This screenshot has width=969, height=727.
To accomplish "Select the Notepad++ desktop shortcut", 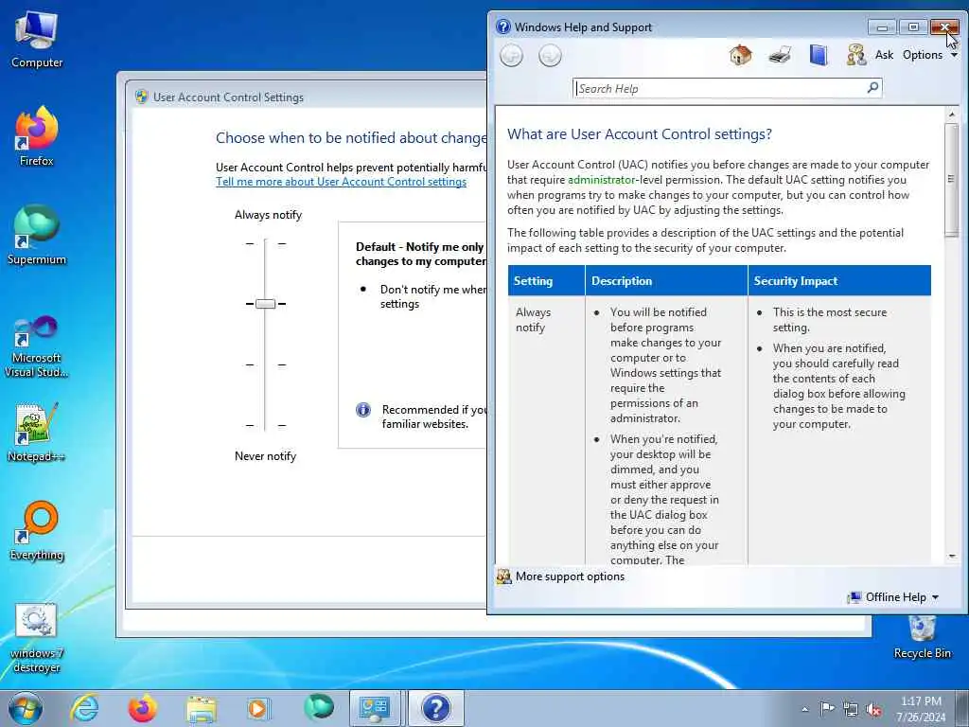I will (37, 433).
